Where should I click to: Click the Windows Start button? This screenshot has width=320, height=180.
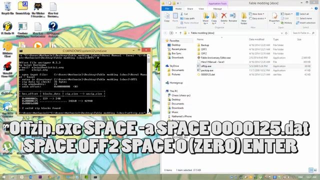tap(3, 176)
